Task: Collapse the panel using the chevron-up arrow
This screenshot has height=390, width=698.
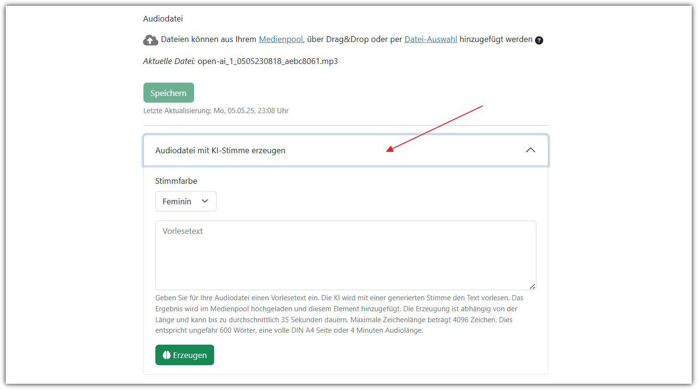Action: tap(530, 150)
